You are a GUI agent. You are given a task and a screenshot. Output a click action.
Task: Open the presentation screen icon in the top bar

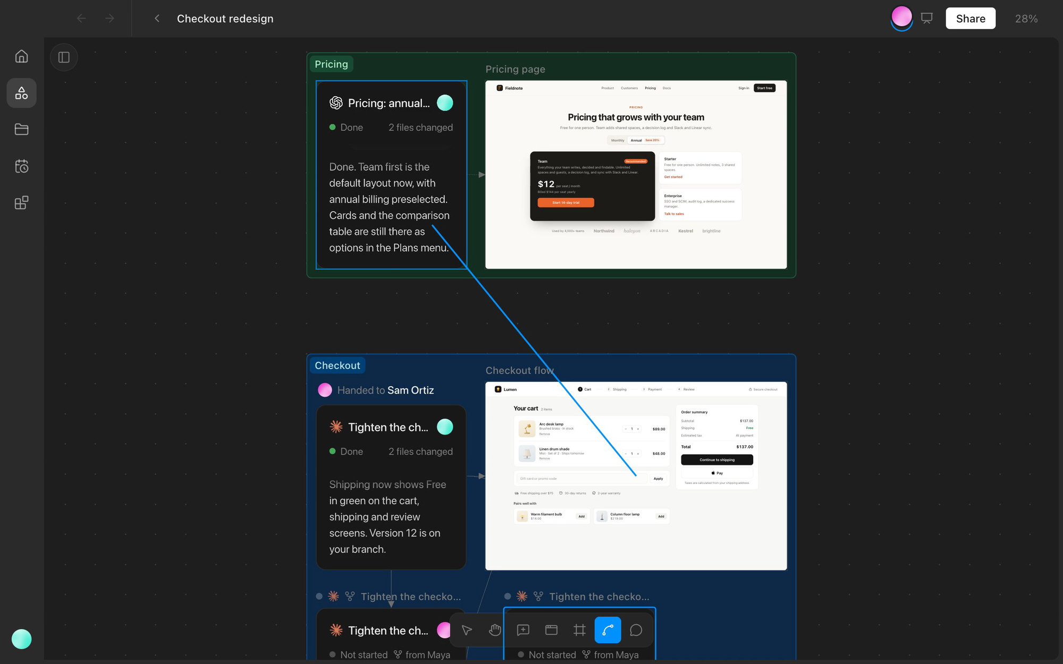point(927,19)
